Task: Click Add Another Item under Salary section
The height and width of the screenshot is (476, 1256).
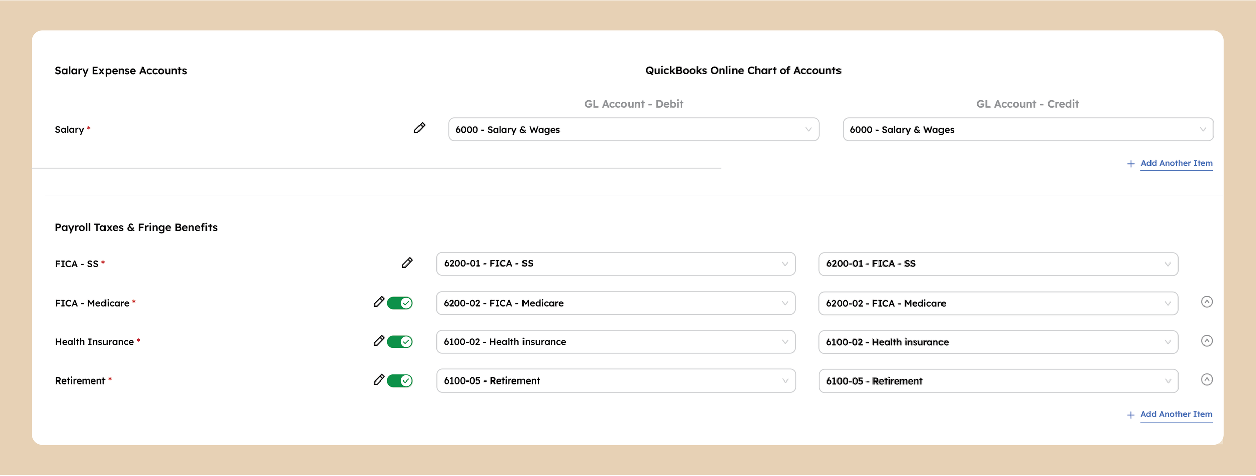Action: coord(1176,163)
